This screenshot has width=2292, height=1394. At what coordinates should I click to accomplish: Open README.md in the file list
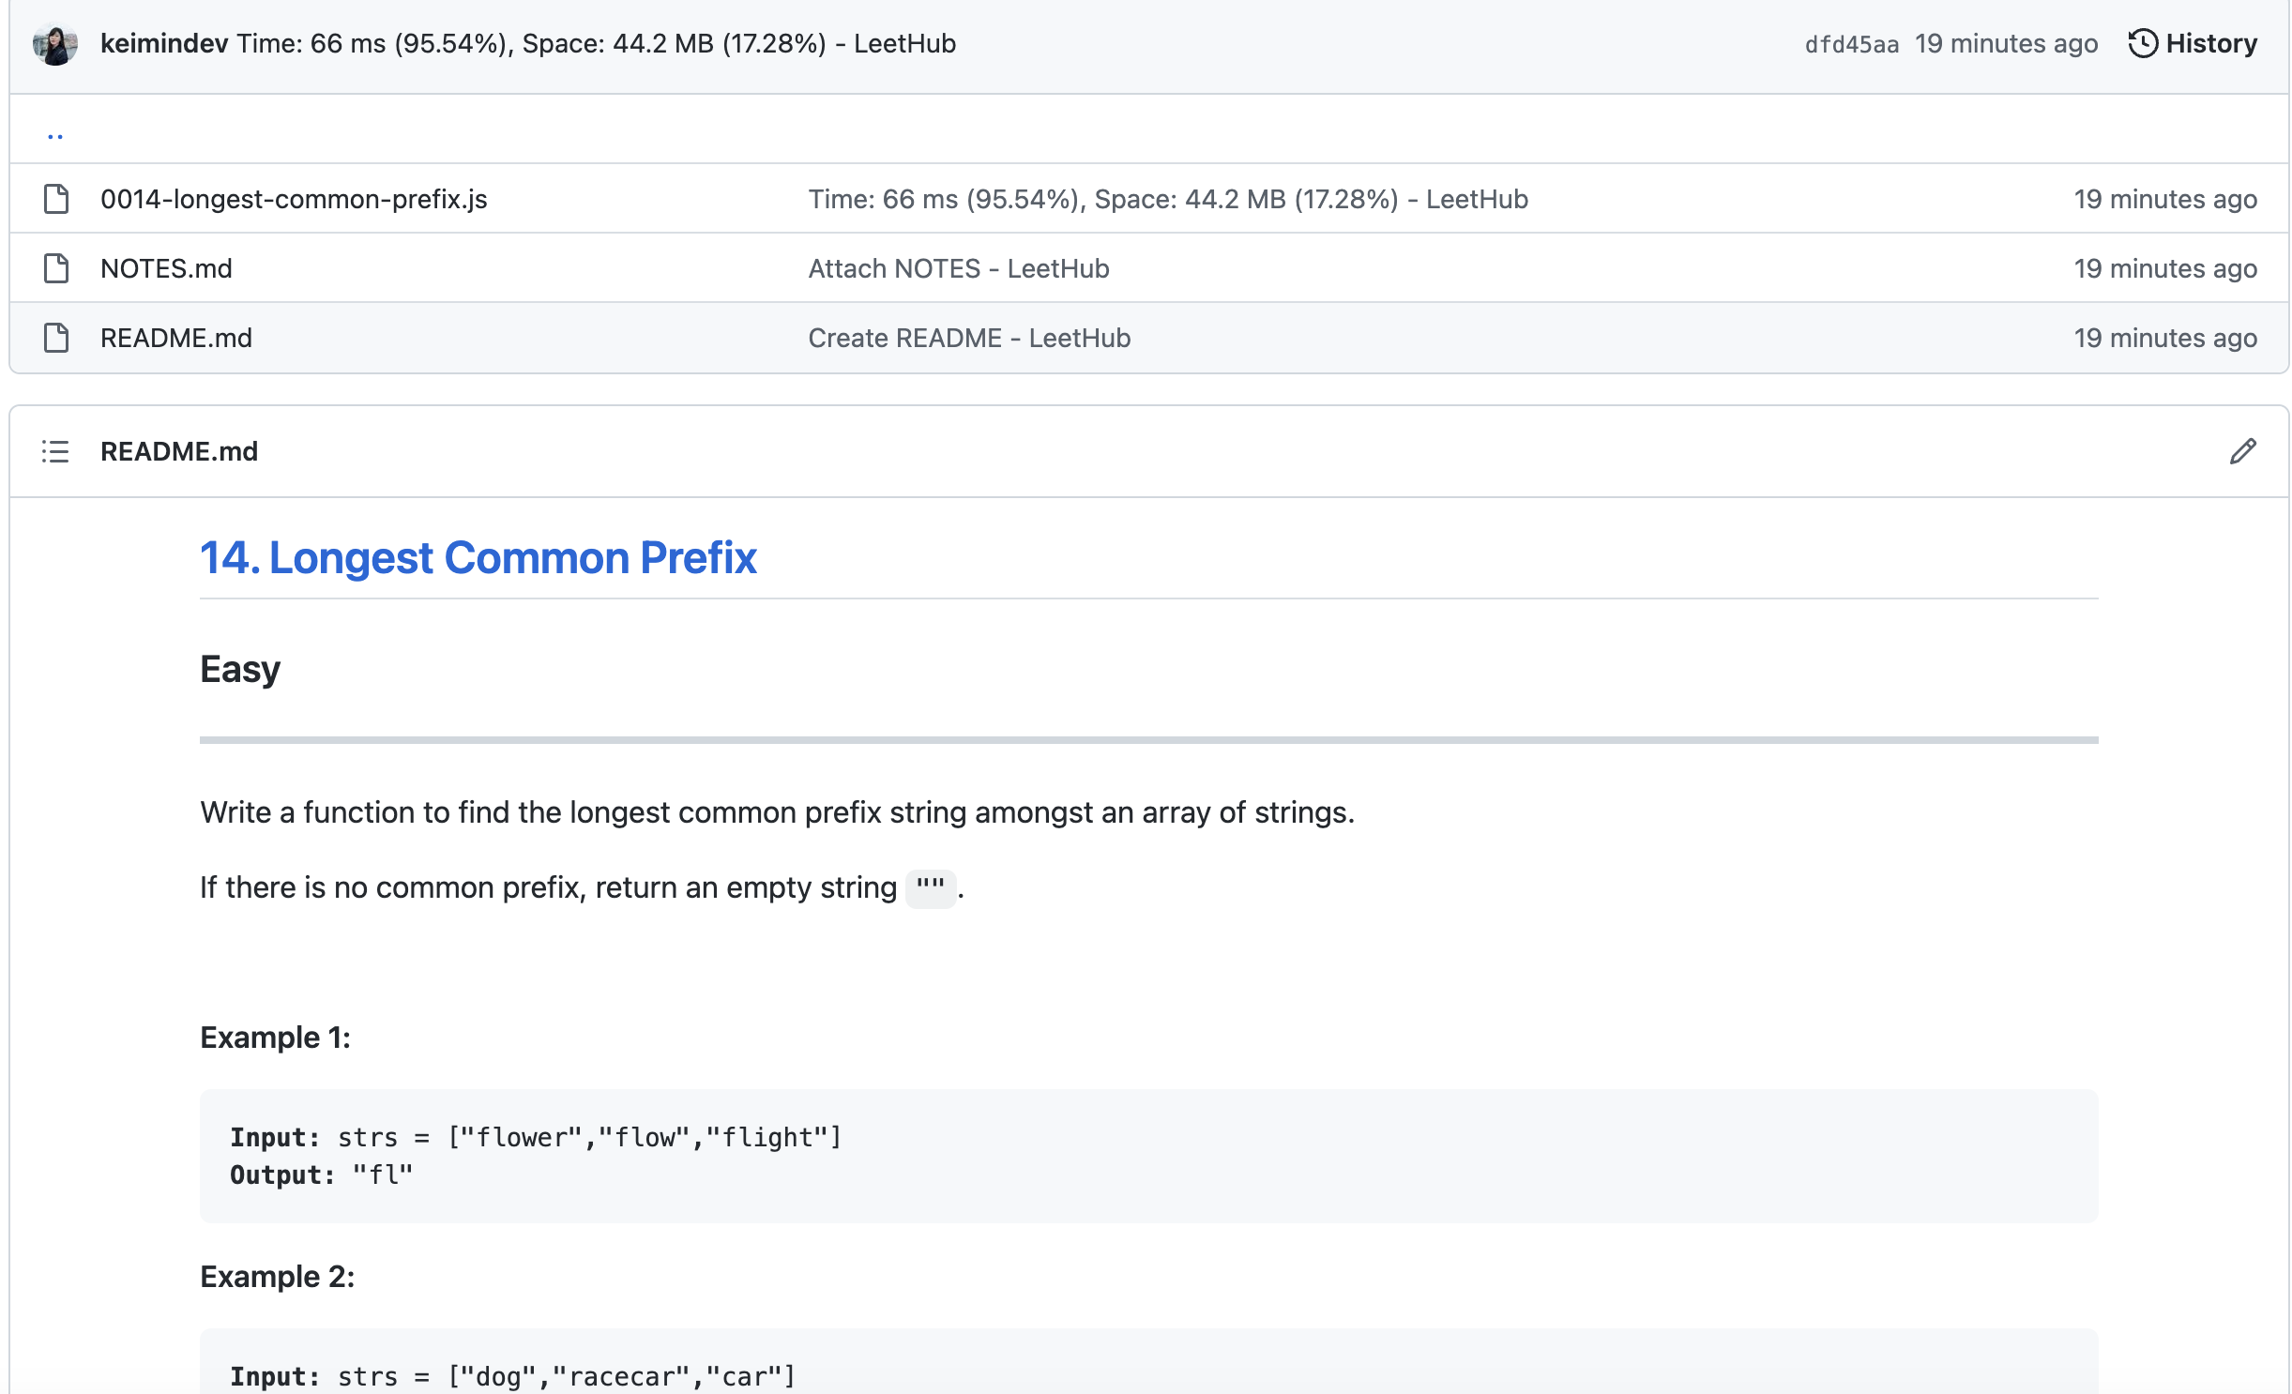pos(176,338)
